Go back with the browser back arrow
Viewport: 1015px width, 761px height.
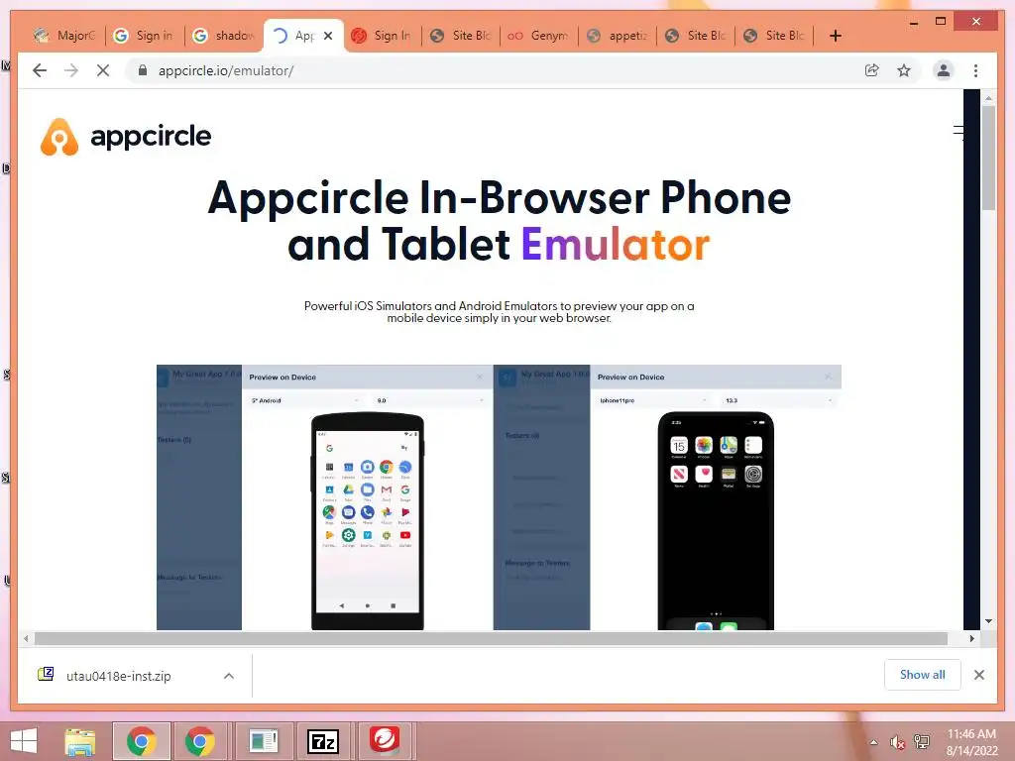(x=40, y=70)
